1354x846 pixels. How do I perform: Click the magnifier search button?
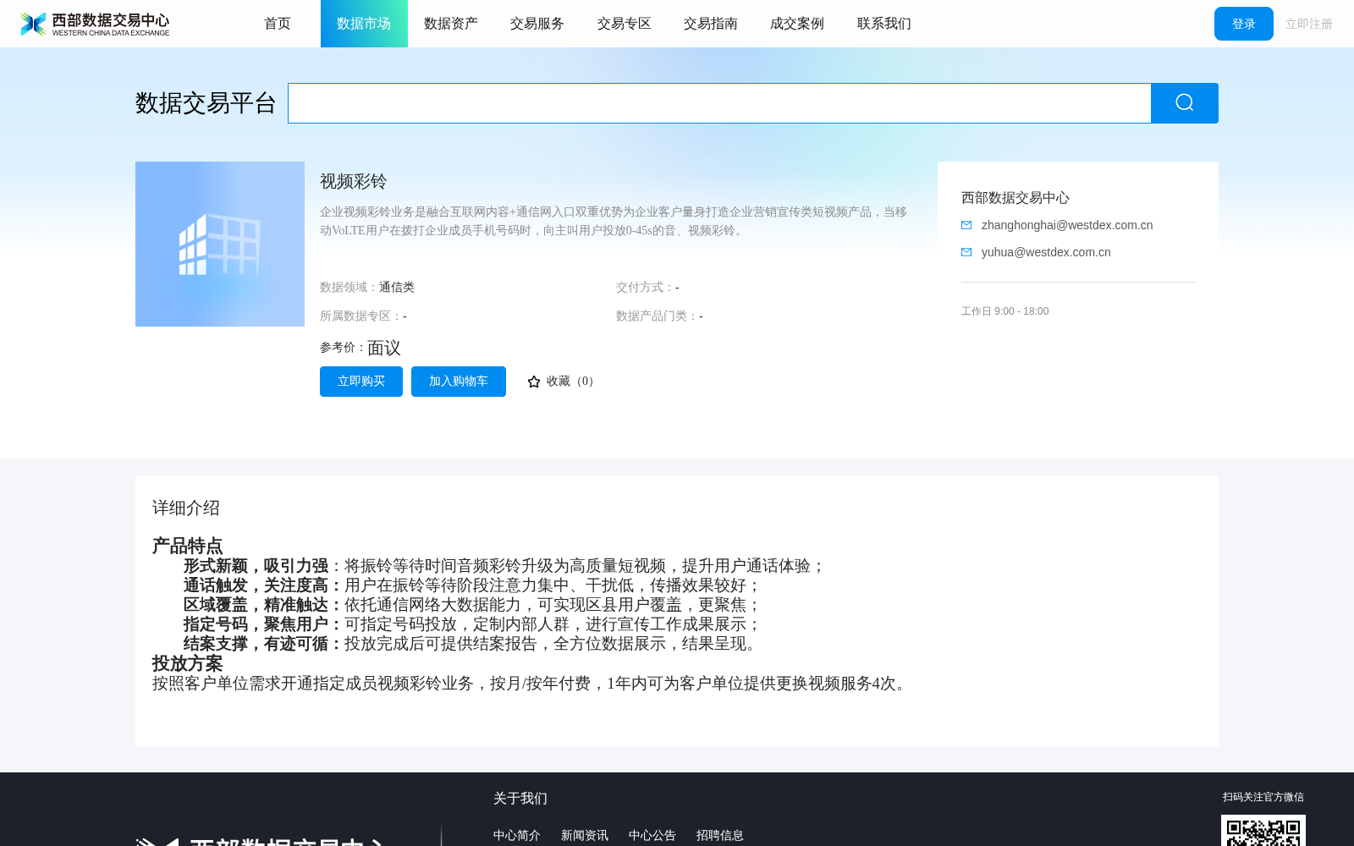1185,103
